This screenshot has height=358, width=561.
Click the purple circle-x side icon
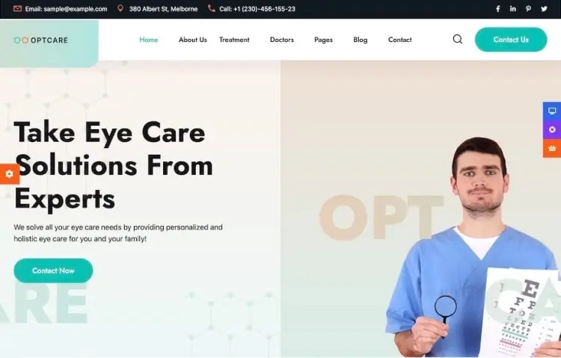coord(552,130)
